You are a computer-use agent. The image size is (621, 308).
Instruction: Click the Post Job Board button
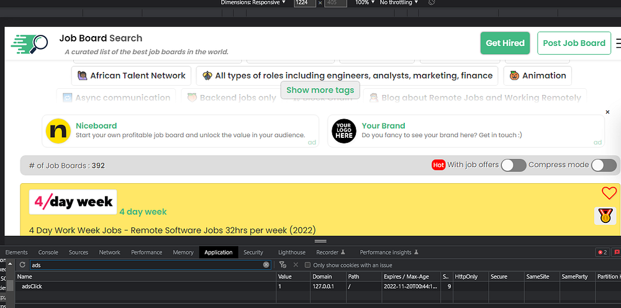[x=574, y=43]
